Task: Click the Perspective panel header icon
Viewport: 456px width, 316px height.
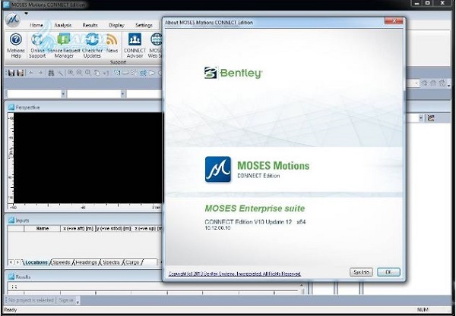Action: (x=11, y=108)
